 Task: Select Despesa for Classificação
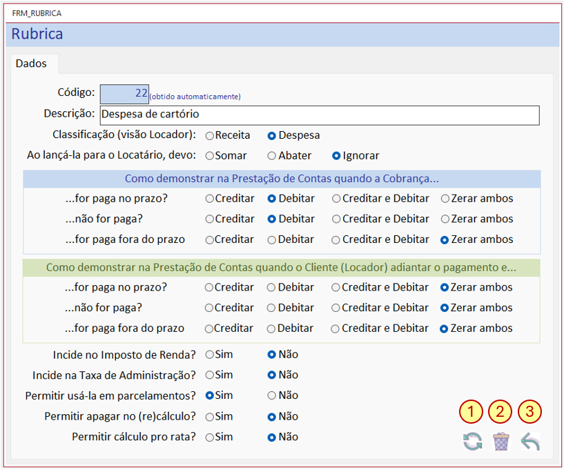(271, 135)
